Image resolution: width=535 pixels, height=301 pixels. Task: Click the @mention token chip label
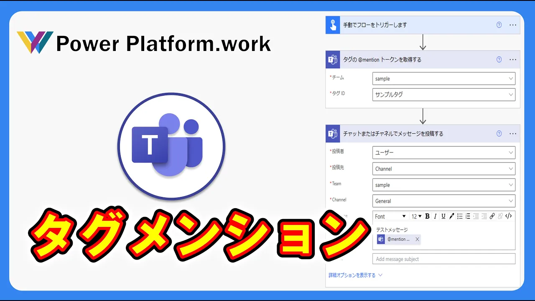pos(399,239)
